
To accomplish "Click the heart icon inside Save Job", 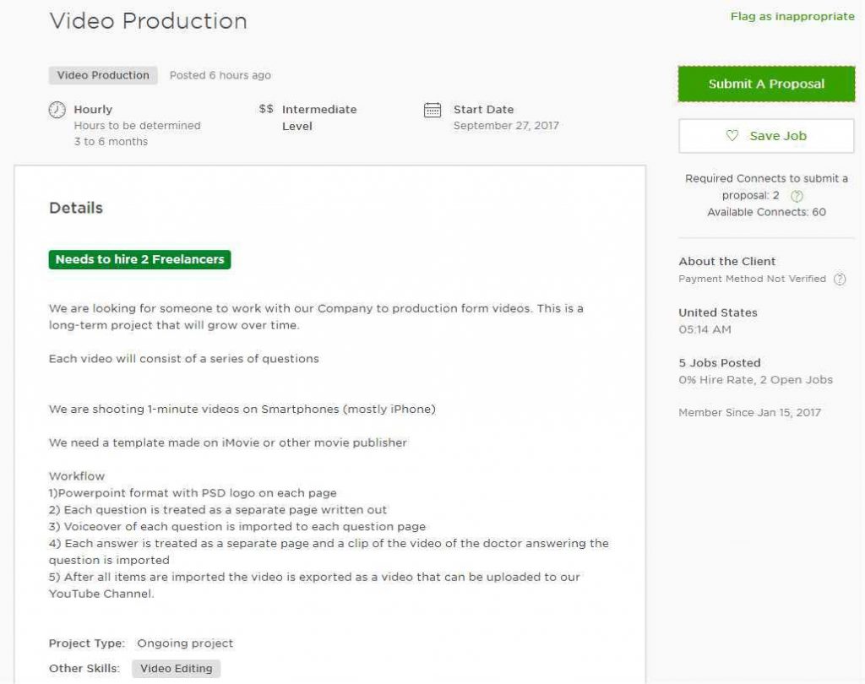I will click(x=734, y=136).
